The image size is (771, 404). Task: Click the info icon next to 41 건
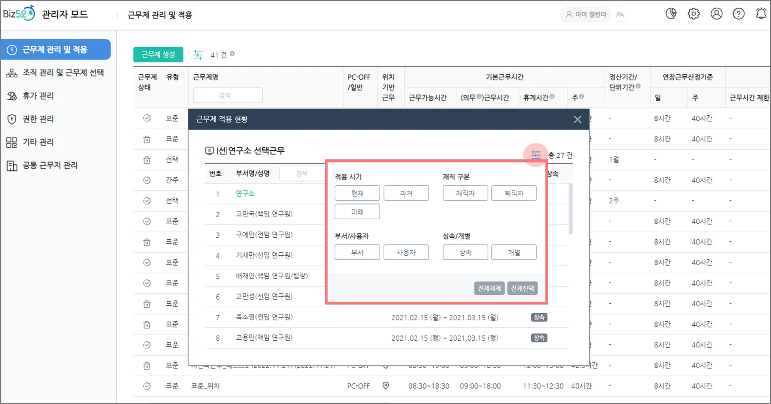[232, 53]
